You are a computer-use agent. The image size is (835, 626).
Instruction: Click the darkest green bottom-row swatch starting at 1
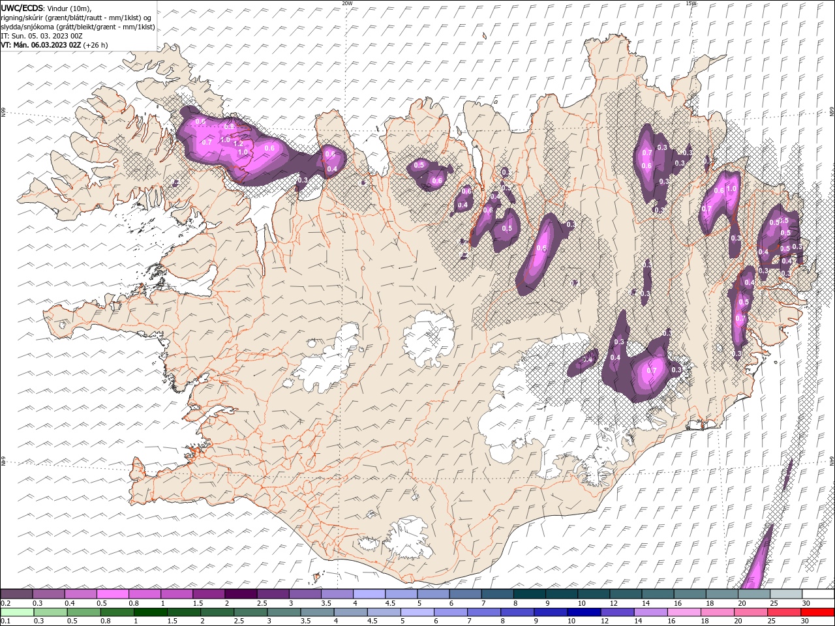pyautogui.click(x=150, y=612)
